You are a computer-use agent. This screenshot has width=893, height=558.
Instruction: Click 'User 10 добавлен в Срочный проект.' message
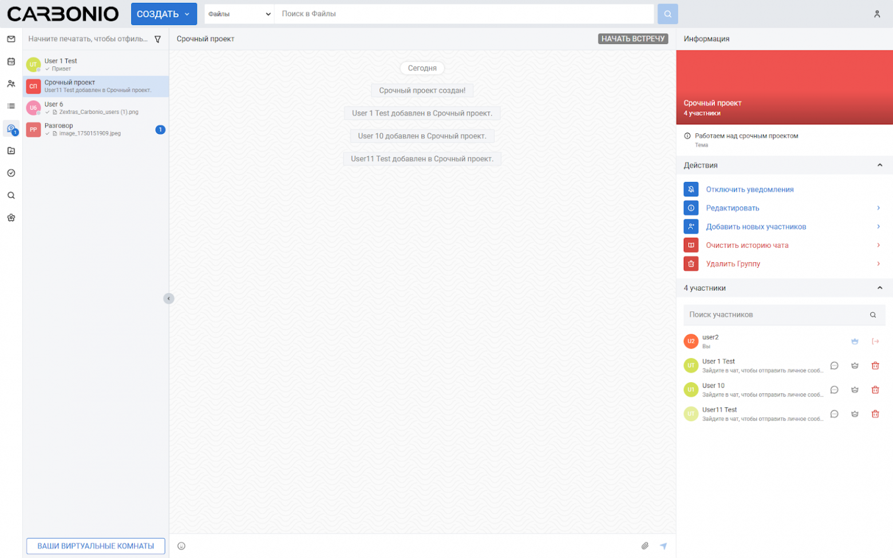point(422,136)
